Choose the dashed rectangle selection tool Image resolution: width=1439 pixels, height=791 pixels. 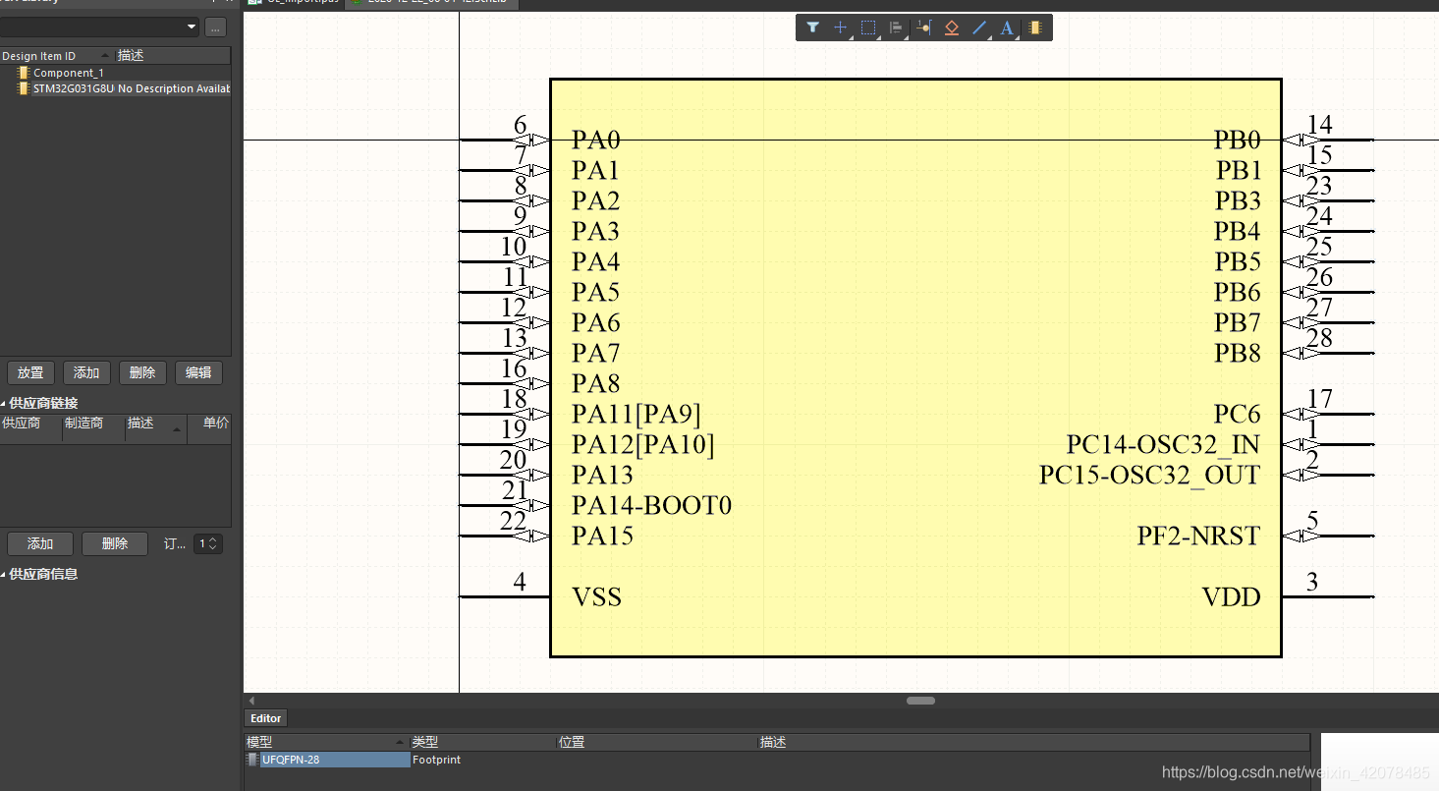click(868, 28)
